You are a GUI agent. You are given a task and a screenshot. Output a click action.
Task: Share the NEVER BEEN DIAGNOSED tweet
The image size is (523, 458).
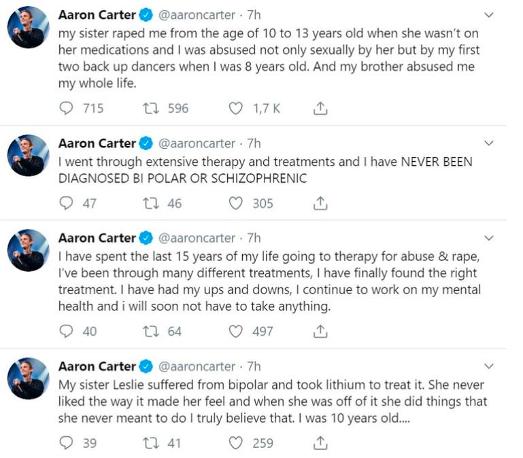pos(321,202)
